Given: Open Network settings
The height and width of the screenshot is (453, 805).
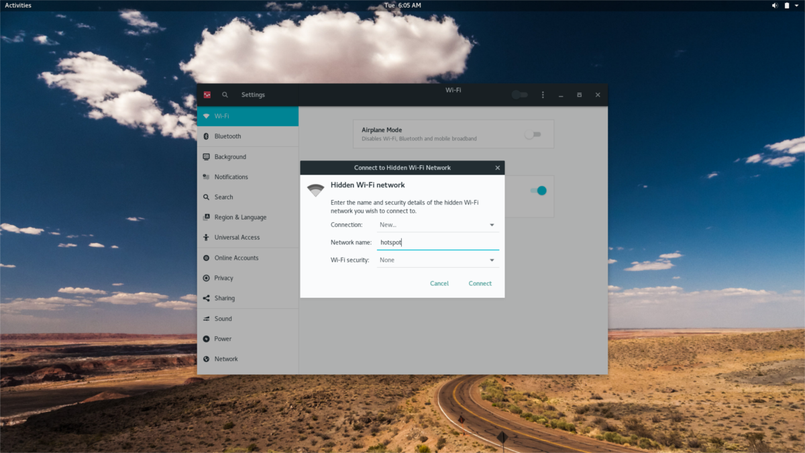Looking at the screenshot, I should [248, 358].
